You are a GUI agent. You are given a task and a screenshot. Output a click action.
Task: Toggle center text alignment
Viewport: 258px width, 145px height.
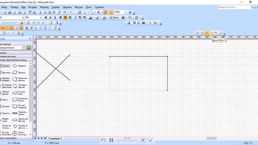coord(65,17)
